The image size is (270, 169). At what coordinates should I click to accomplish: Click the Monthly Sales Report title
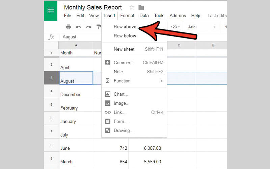[93, 7]
